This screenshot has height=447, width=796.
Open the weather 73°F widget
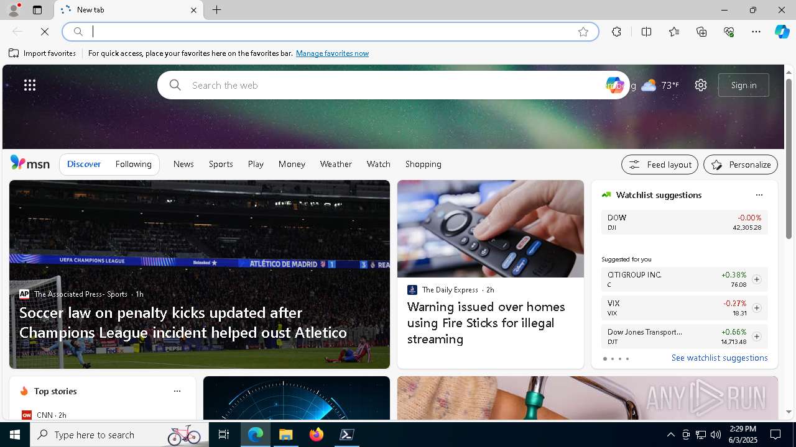coord(659,85)
